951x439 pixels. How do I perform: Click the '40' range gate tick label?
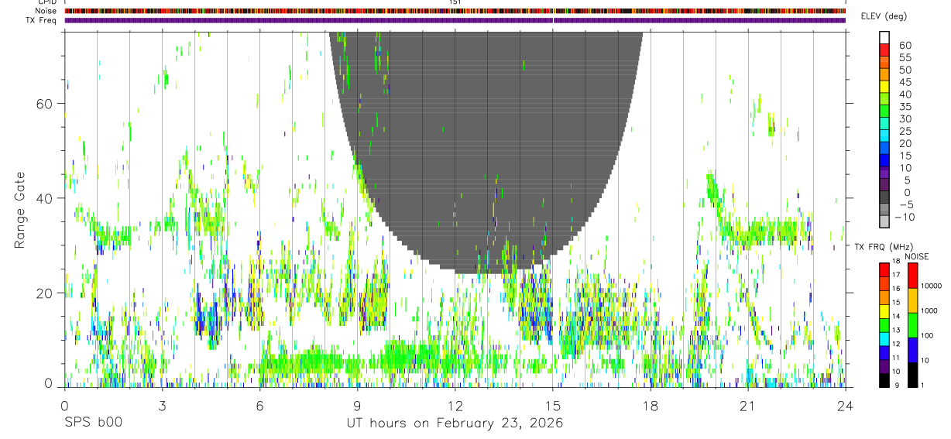(x=46, y=198)
